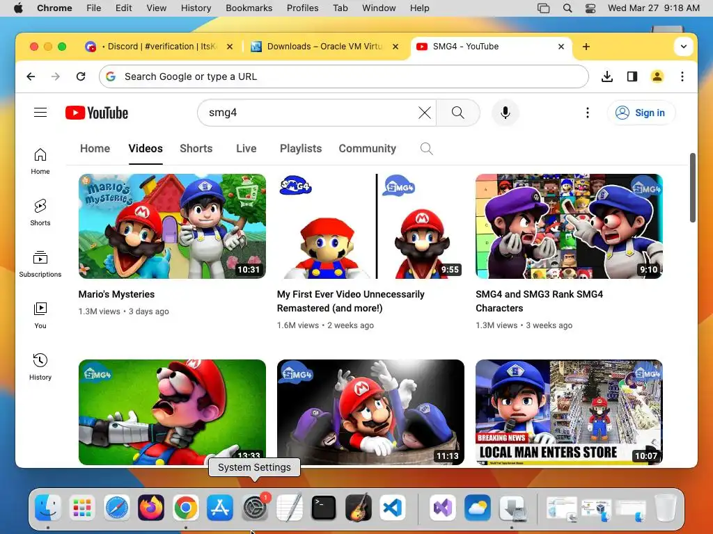Search within the SMG4 channel
Viewport: 713px width, 534px height.
pos(427,149)
